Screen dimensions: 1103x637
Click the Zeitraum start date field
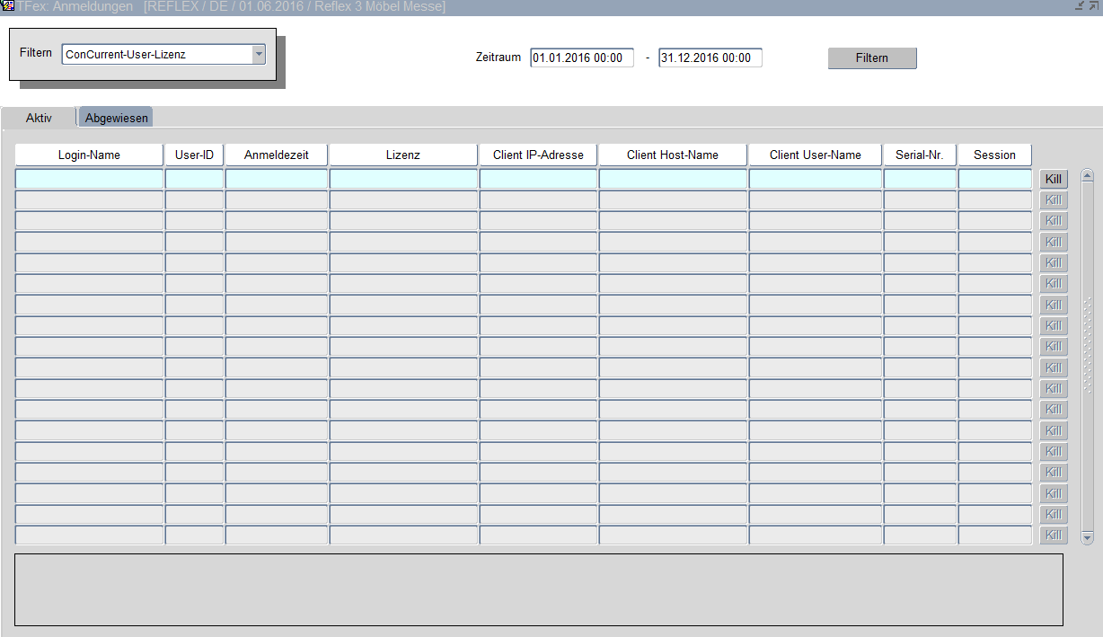click(x=581, y=58)
